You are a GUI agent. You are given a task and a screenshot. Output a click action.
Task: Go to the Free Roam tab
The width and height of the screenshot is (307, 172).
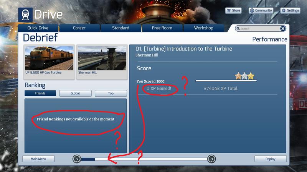click(162, 28)
